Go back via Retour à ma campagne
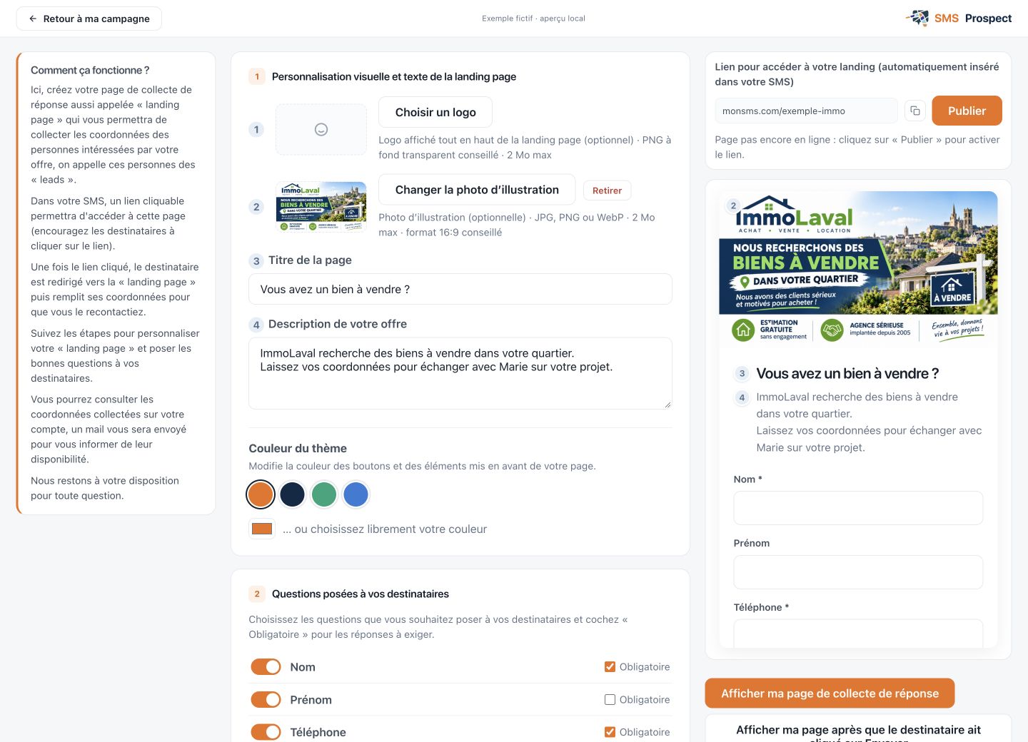This screenshot has height=742, width=1028. point(89,19)
